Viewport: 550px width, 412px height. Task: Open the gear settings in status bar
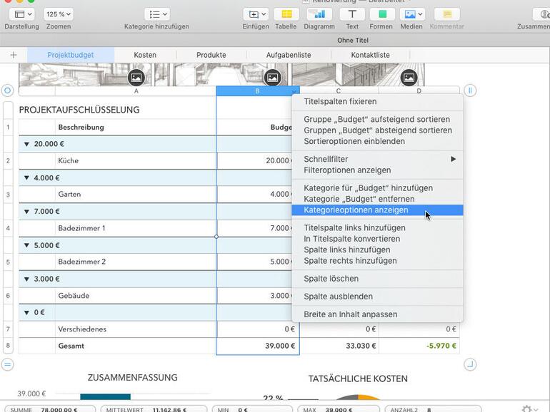point(529,409)
